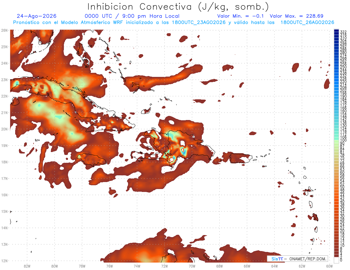This screenshot has height=270, width=350.
Task: Click the 16N latitude label
Action: point(4,195)
